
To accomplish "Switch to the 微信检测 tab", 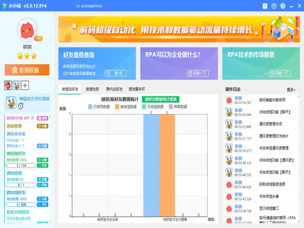I will pyautogui.click(x=92, y=89).
